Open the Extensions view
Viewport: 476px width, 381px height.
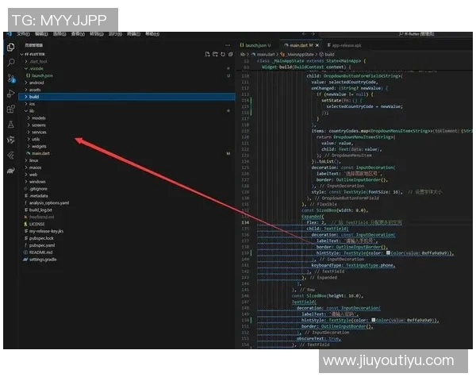pyautogui.click(x=11, y=109)
